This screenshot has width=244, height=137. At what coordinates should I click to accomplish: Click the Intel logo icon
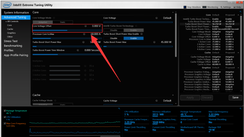[x=7, y=5]
